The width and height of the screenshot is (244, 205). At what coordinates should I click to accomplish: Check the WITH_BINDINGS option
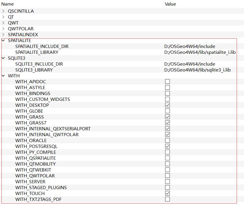pos(167,93)
